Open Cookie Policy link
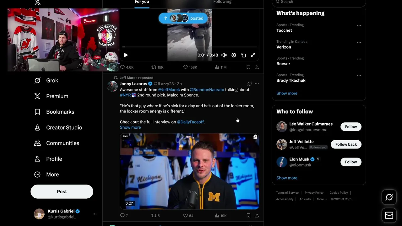Viewport: 402px width, 226px height. tap(339, 193)
